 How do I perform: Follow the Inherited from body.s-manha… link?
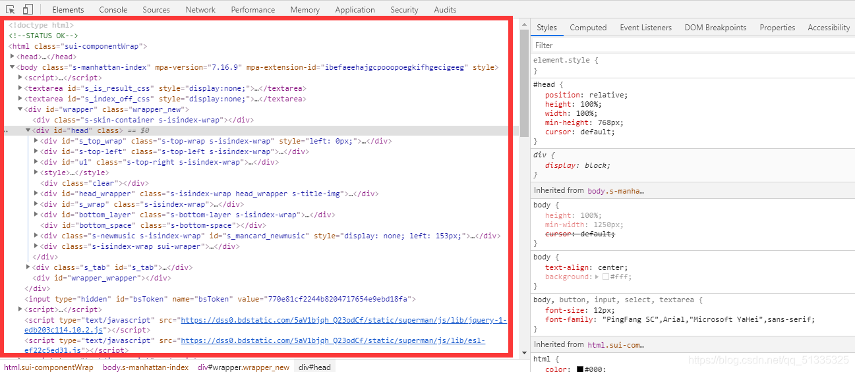click(615, 190)
